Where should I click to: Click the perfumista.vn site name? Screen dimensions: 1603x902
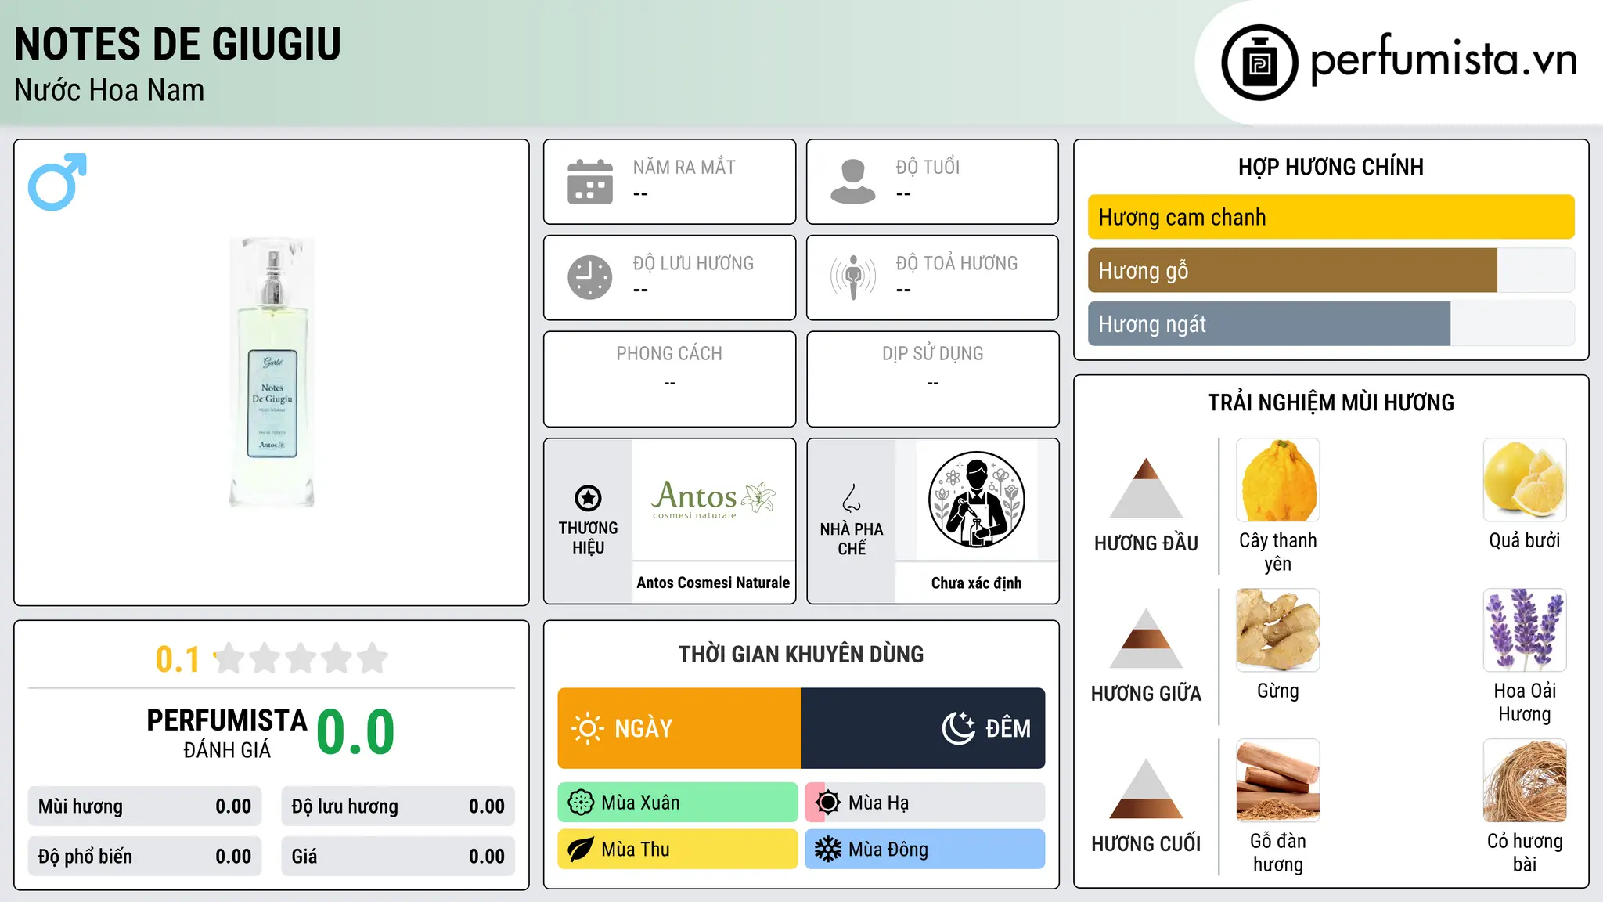pos(1443,60)
